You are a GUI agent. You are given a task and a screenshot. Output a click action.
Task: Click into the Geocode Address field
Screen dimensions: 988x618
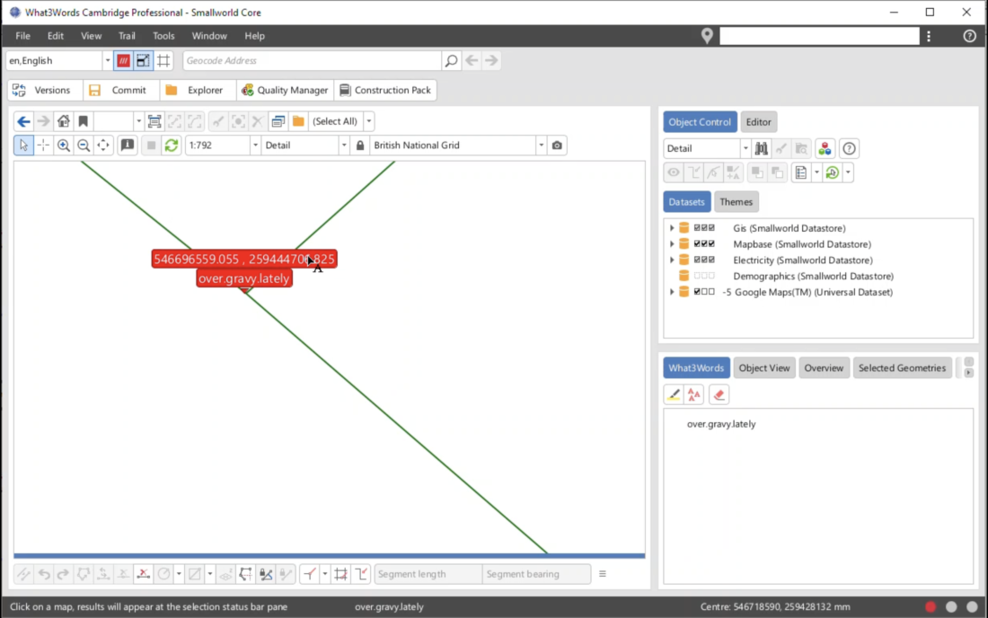(x=313, y=60)
